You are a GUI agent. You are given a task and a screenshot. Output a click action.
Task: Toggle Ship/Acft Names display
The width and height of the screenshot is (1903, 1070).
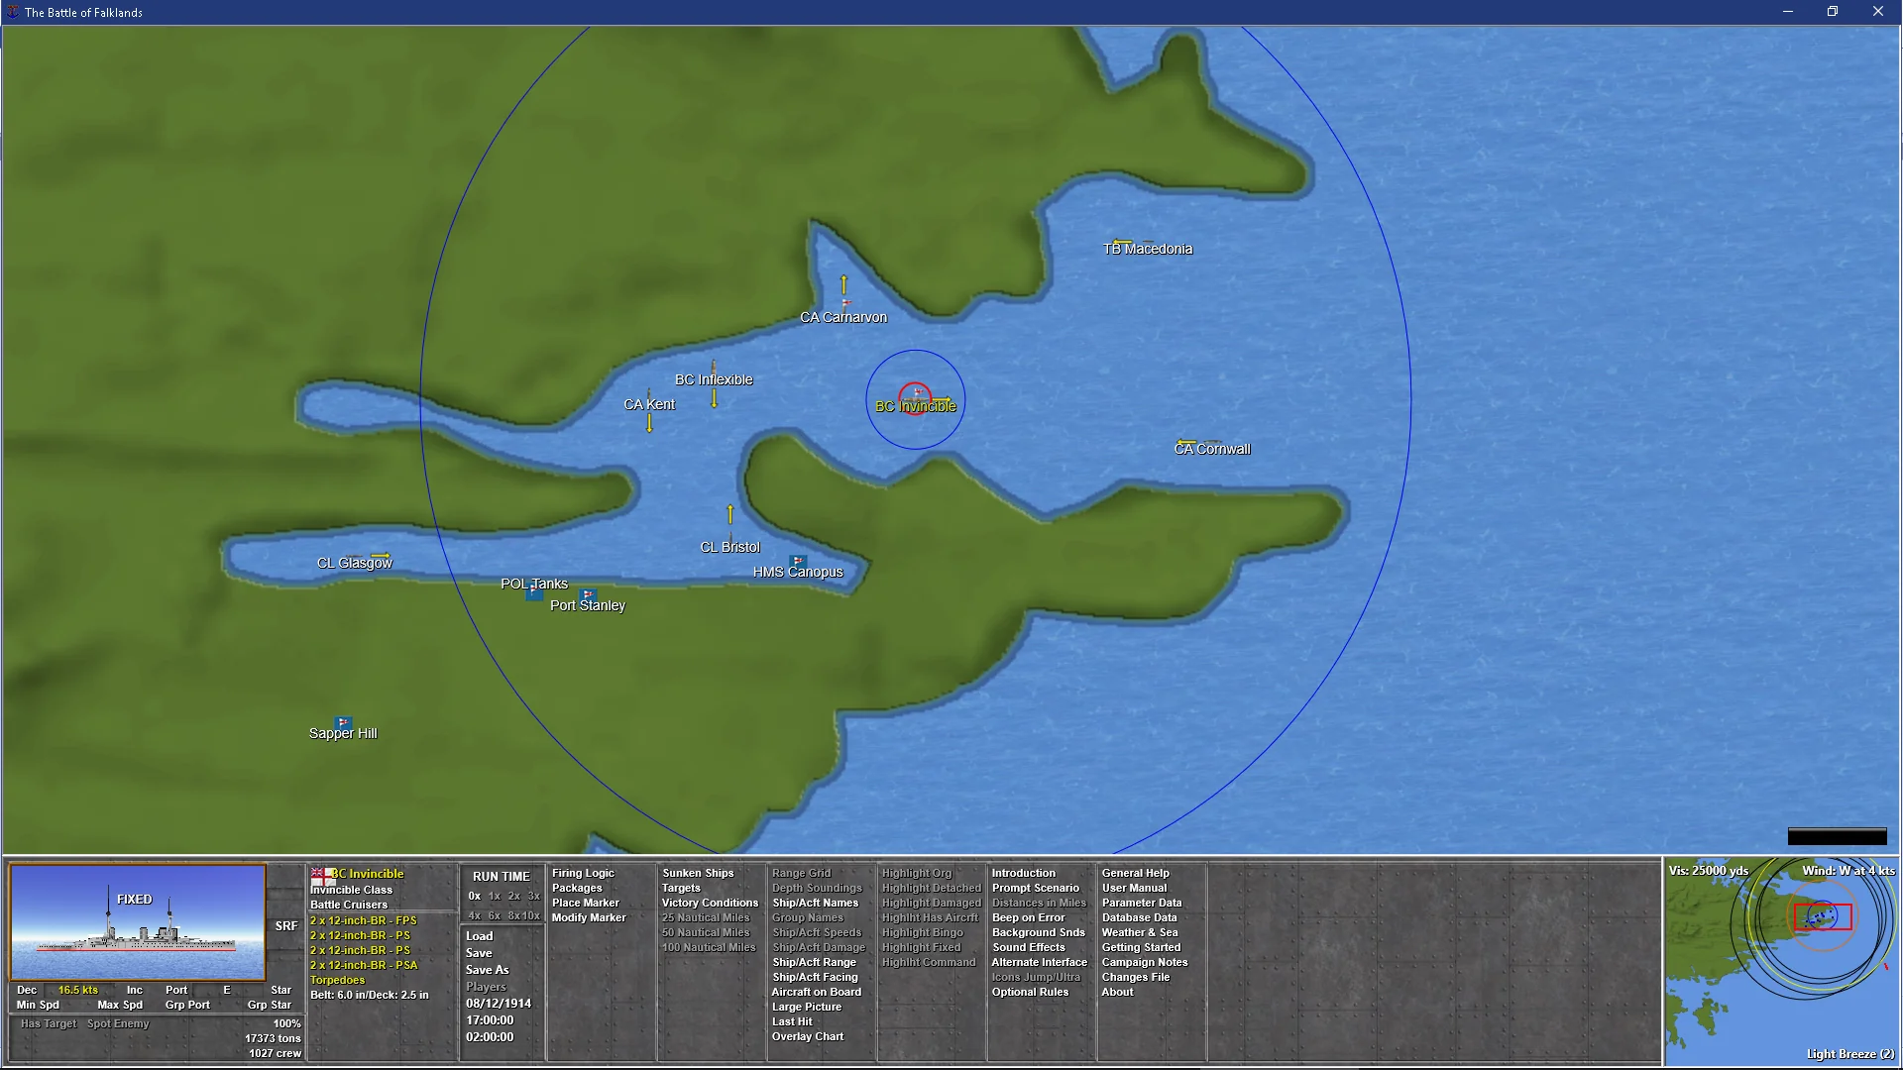point(815,903)
